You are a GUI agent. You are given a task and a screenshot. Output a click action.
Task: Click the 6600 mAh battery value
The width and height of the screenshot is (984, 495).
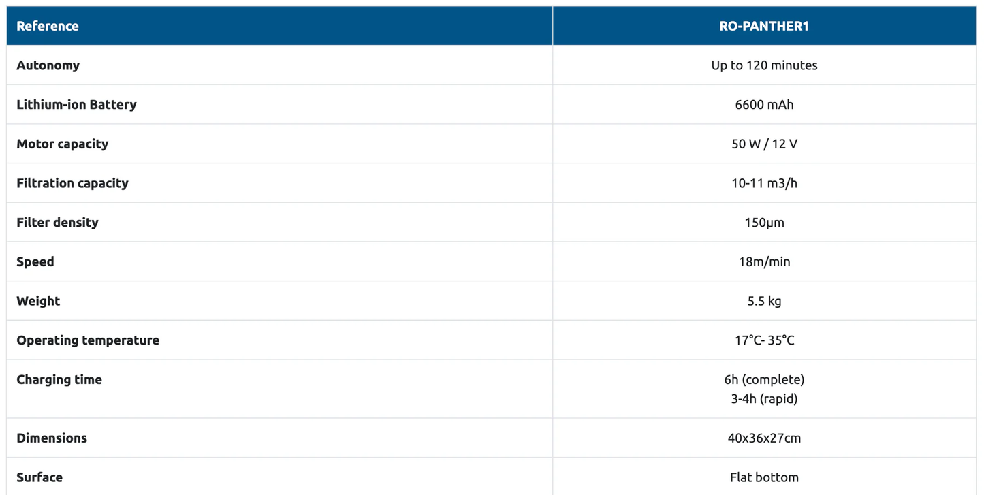764,105
